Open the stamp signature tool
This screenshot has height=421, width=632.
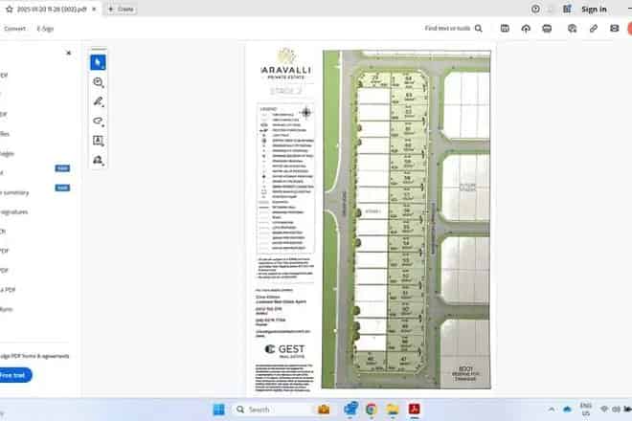[98, 160]
